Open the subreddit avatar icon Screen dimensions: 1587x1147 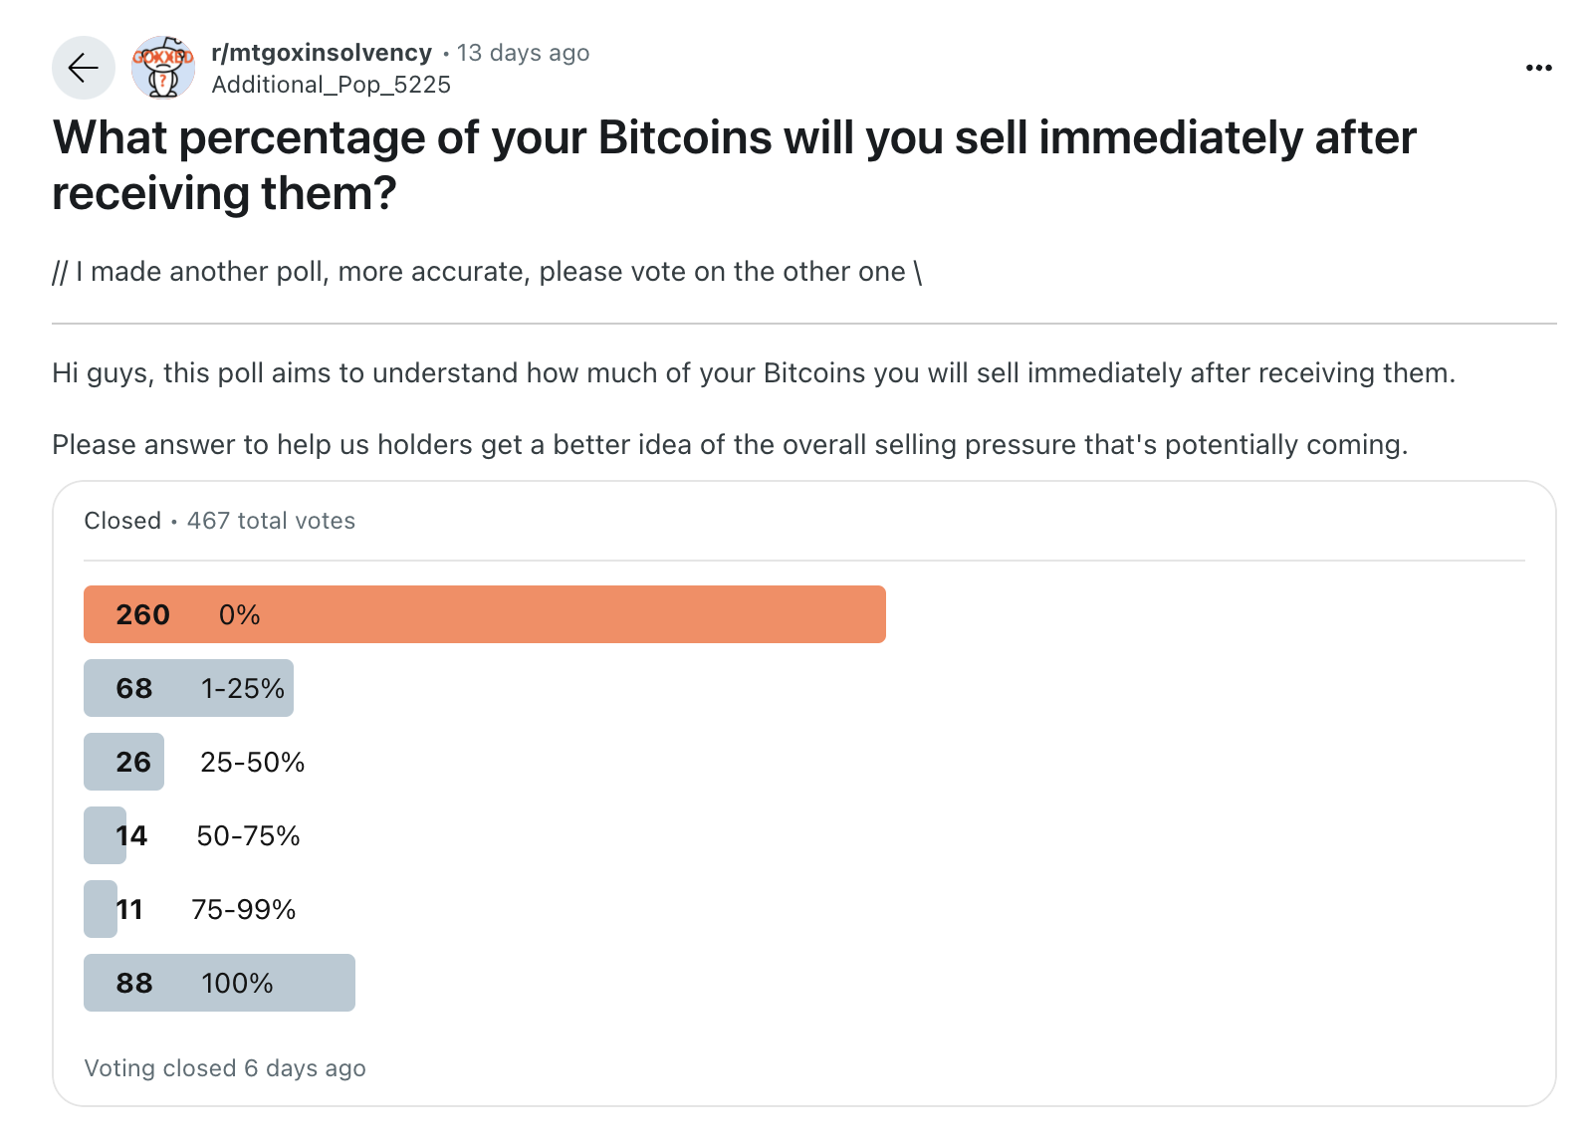163,68
